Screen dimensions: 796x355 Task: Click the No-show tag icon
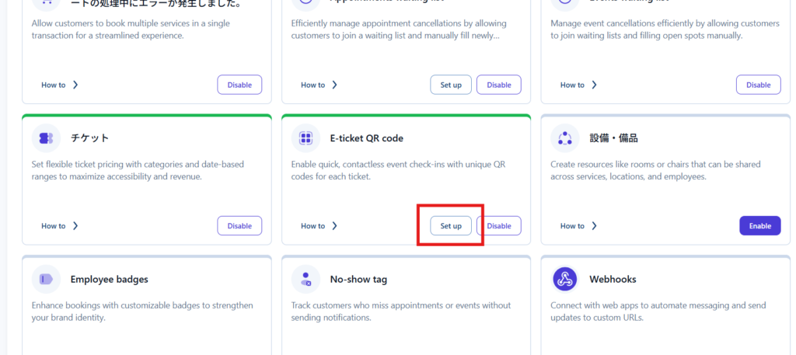coord(305,279)
